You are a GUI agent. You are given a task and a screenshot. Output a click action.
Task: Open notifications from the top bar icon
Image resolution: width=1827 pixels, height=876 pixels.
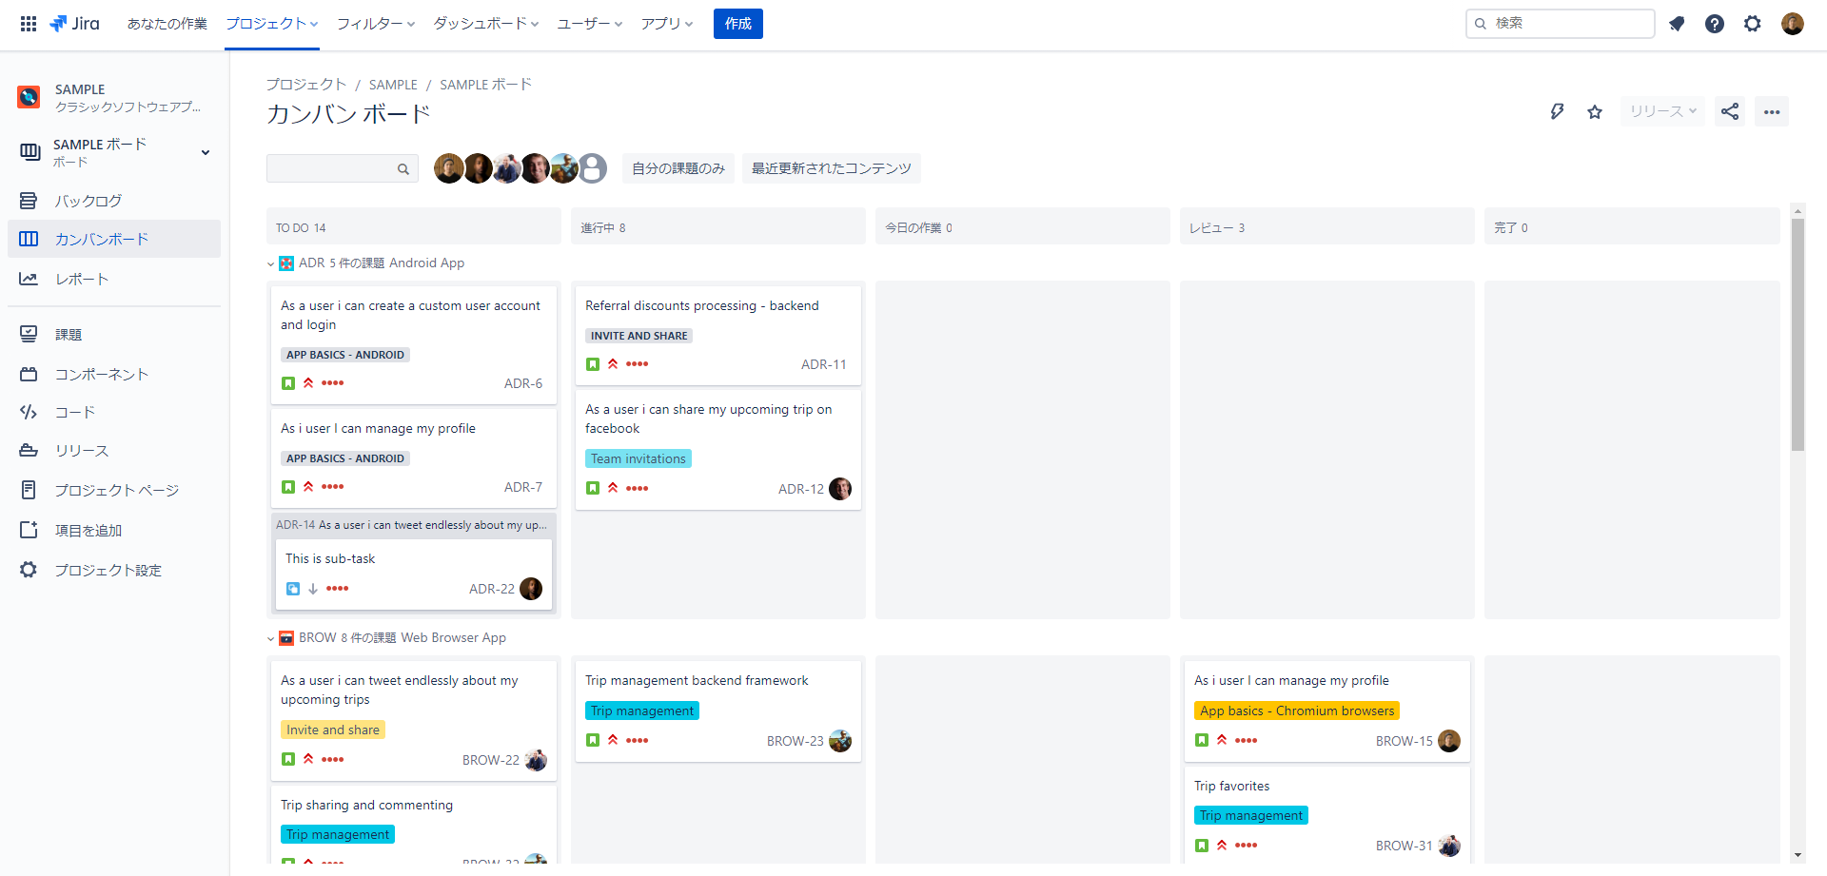coord(1677,24)
